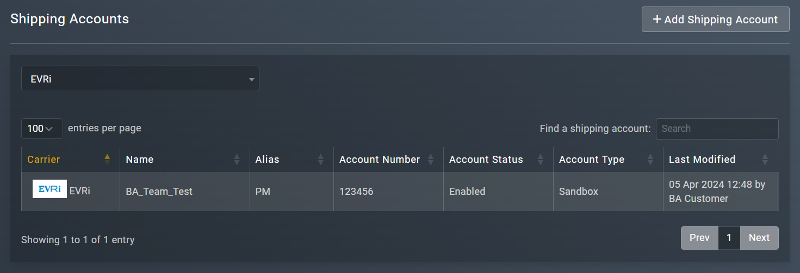800x273 pixels.
Task: Sort by Account Type column header
Action: coord(608,160)
